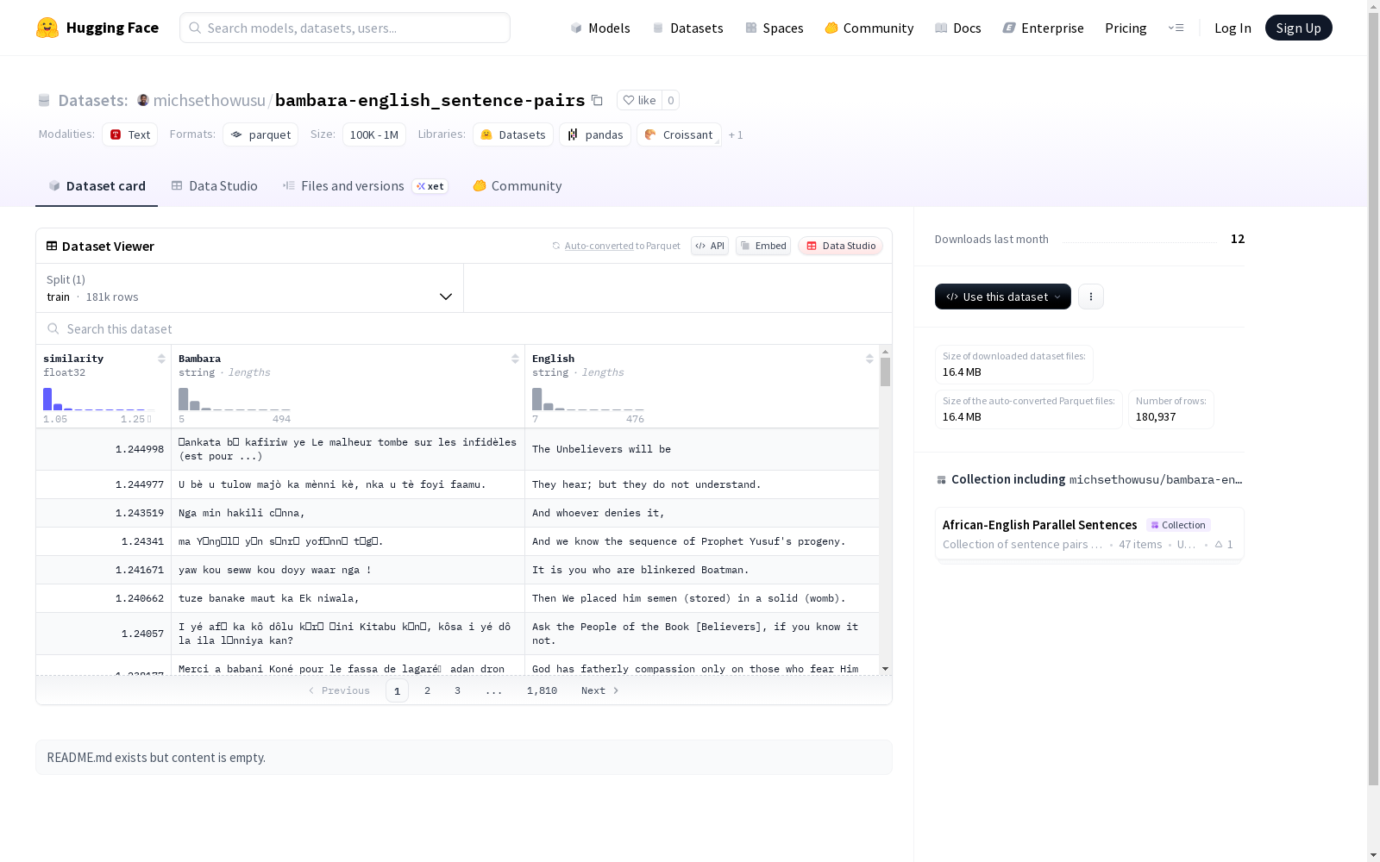
Task: Open the Community nav item
Action: (x=869, y=28)
